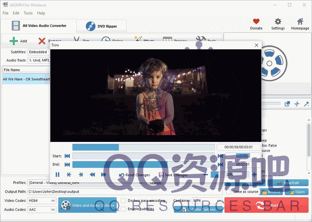The image size is (312, 222).
Task: Fast forward the video in the Trim dialog
Action: (x=103, y=175)
